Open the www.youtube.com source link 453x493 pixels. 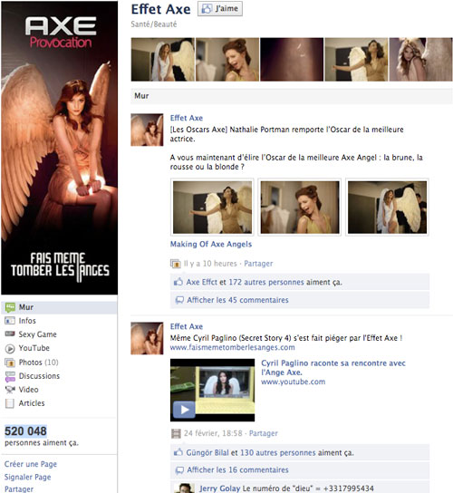(293, 382)
